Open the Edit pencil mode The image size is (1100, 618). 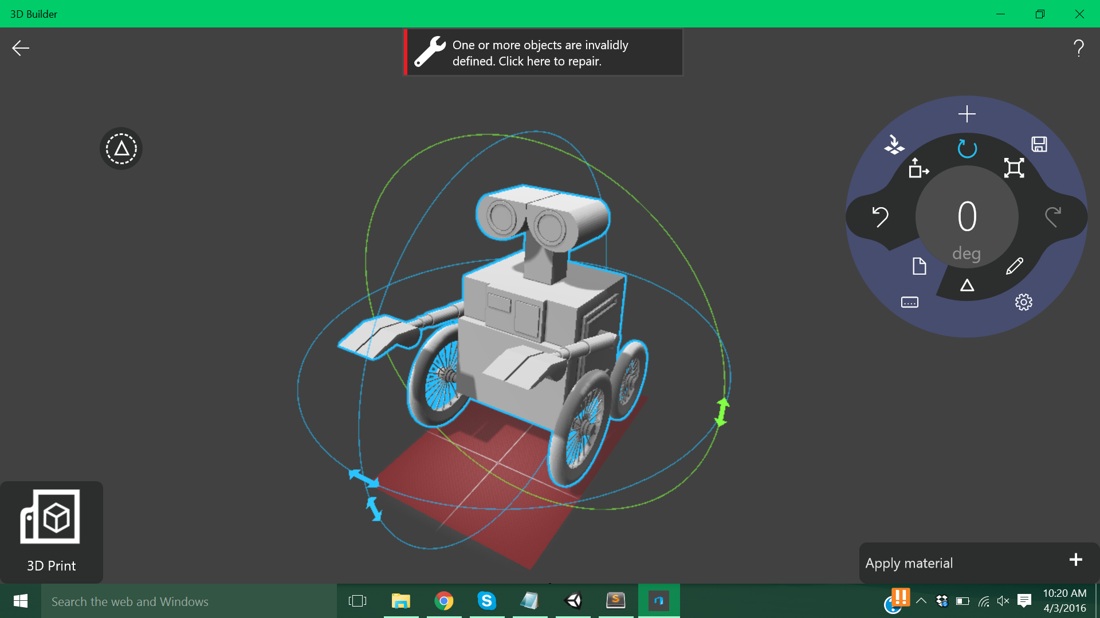point(1014,266)
